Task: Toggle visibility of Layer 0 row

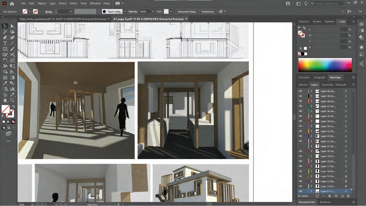Action: click(301, 191)
